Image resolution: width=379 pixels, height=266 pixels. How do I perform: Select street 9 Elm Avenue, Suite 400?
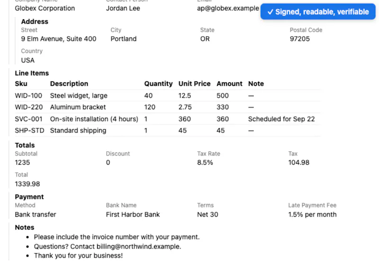click(58, 39)
